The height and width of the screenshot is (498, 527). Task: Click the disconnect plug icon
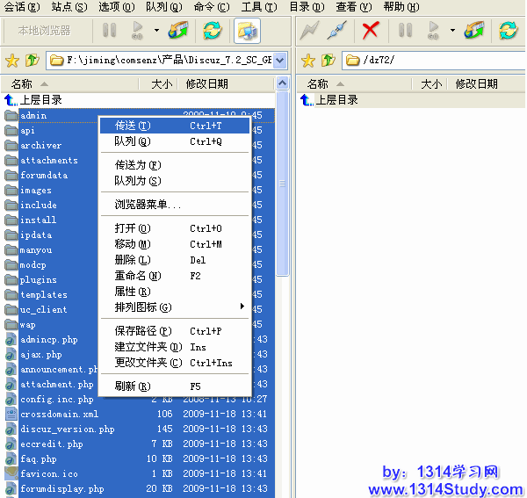[336, 31]
